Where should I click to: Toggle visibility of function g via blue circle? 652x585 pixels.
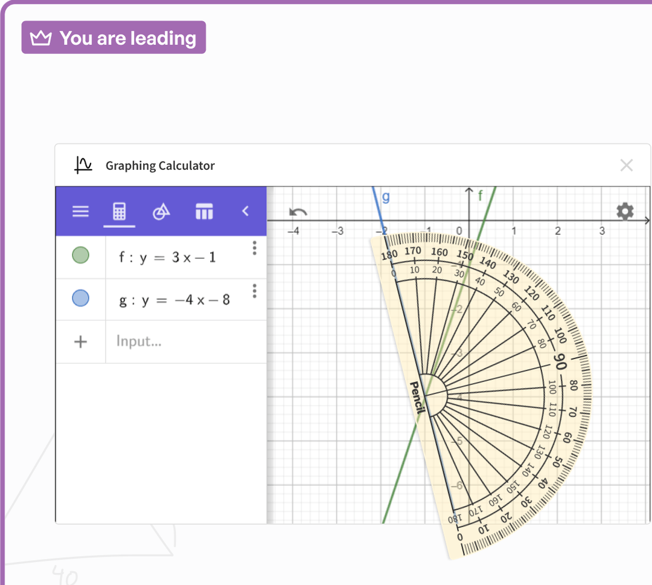(x=80, y=298)
